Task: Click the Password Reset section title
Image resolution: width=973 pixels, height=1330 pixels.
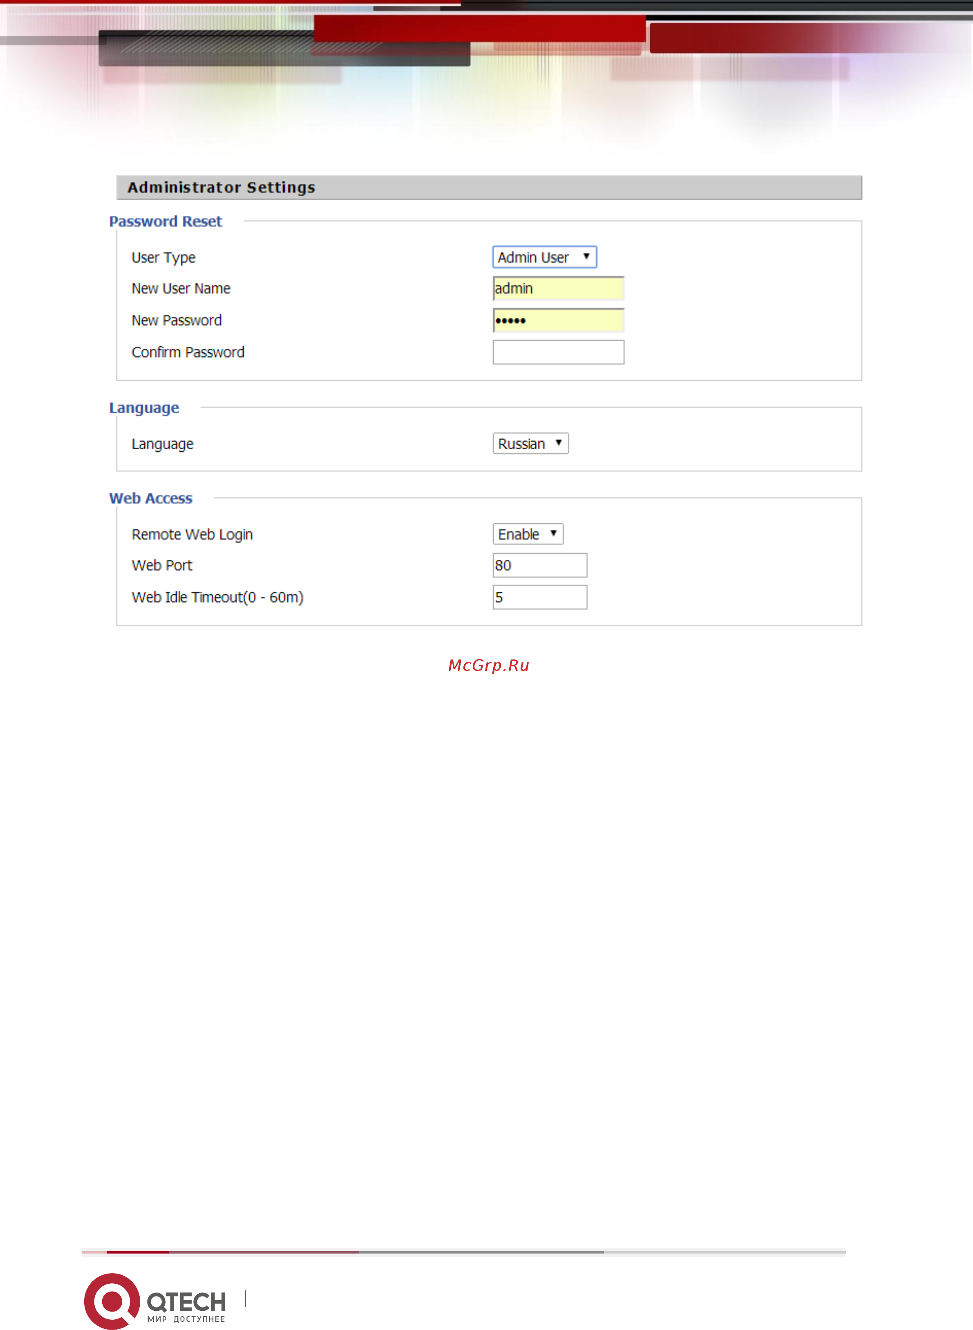Action: click(x=166, y=221)
